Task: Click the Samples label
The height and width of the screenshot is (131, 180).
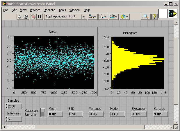Action: (x=13, y=101)
